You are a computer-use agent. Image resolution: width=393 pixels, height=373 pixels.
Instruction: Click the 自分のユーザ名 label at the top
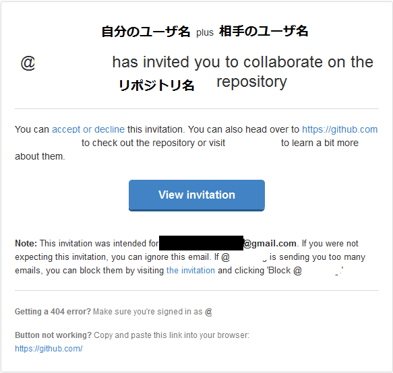[146, 32]
